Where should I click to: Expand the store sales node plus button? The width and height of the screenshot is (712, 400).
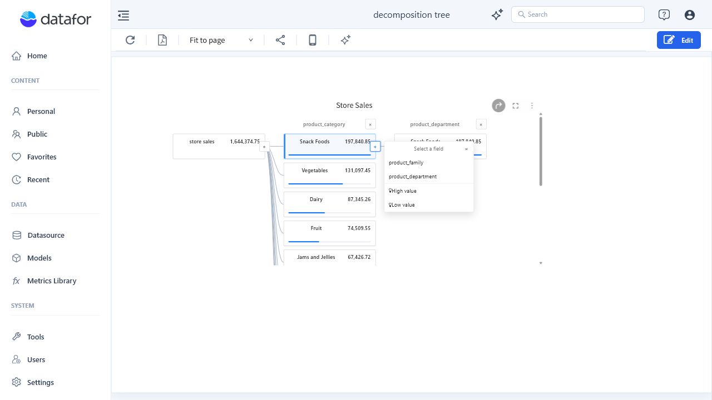click(264, 147)
